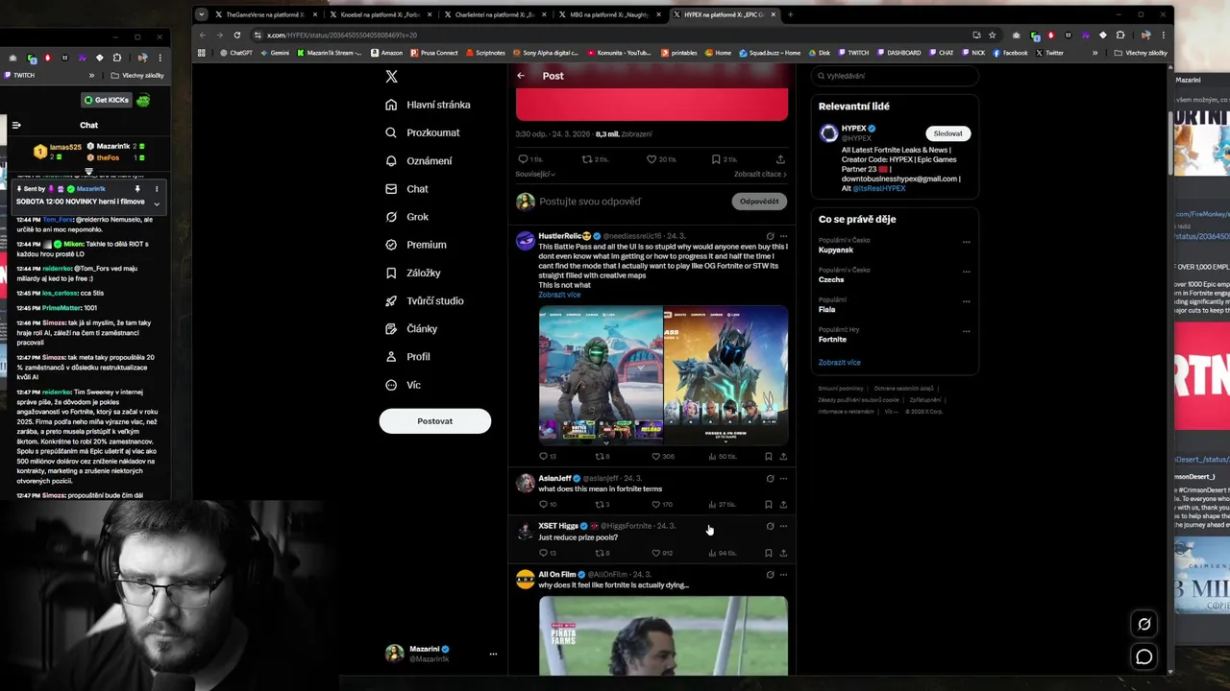Open Grok action on HustlerRelic's reply

coord(770,236)
